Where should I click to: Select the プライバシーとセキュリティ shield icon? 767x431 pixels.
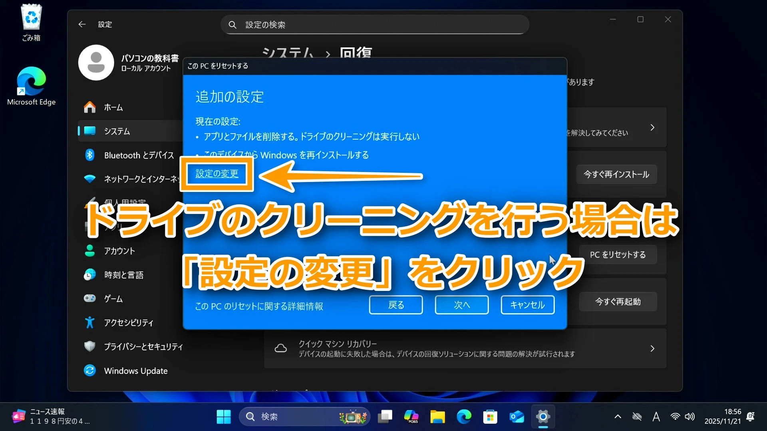tap(90, 346)
